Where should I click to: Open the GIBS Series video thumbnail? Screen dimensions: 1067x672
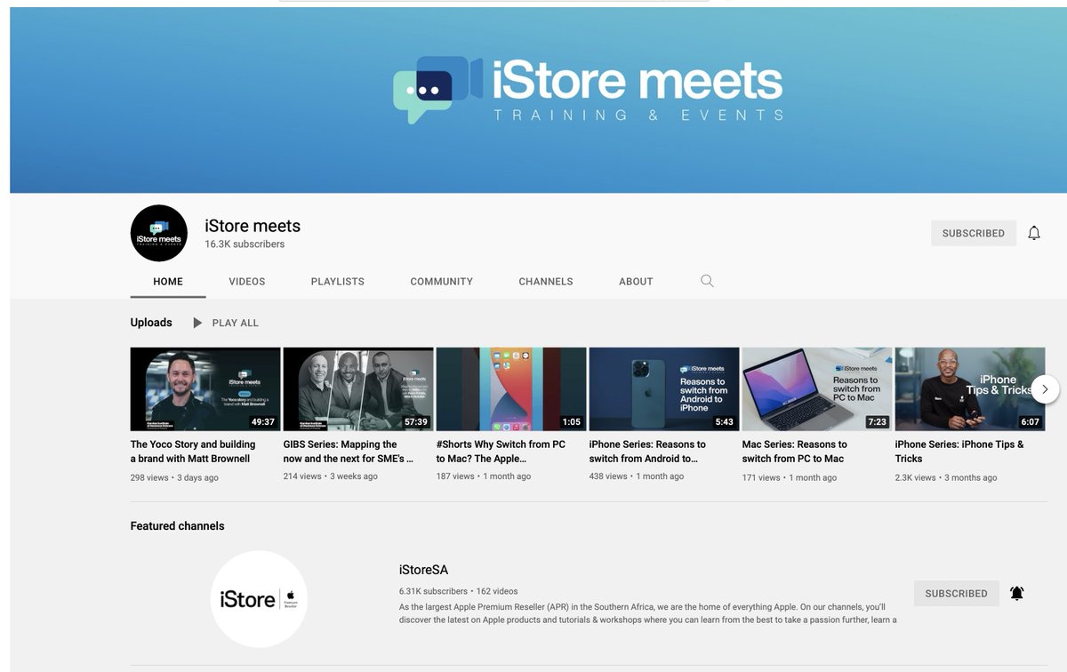click(358, 389)
